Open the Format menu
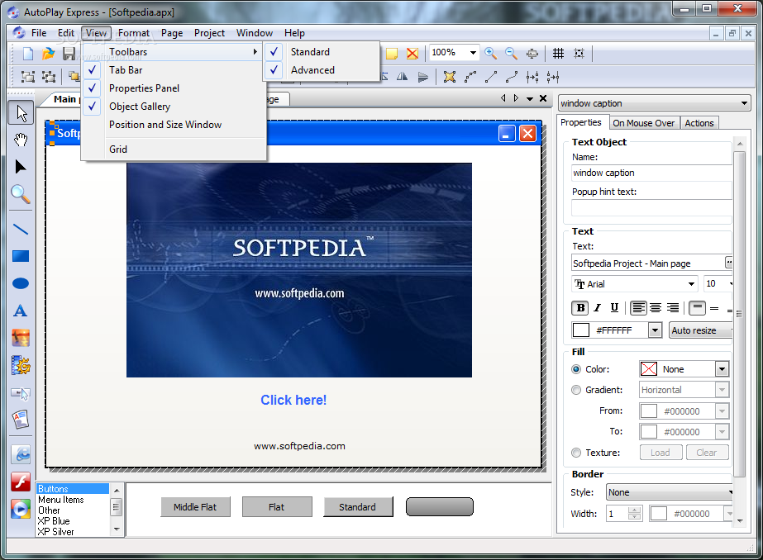The image size is (763, 560). [x=134, y=33]
